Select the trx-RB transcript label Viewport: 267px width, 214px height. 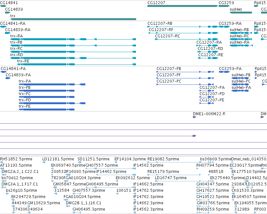[x=16, y=42]
